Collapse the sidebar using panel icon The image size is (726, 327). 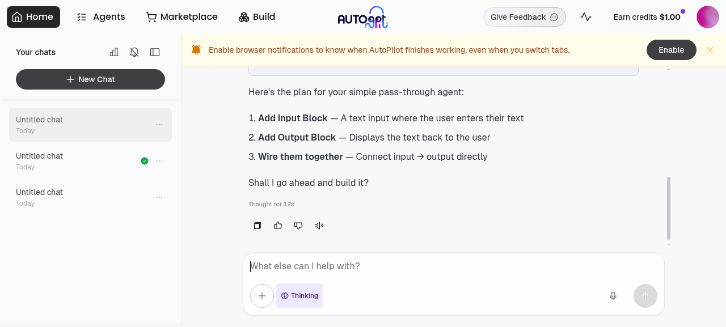[155, 52]
